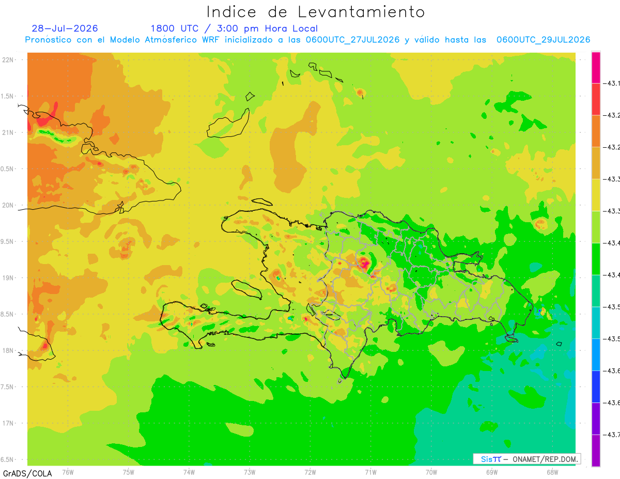
Task: Click the "68W" longitude label
Action: (552, 472)
